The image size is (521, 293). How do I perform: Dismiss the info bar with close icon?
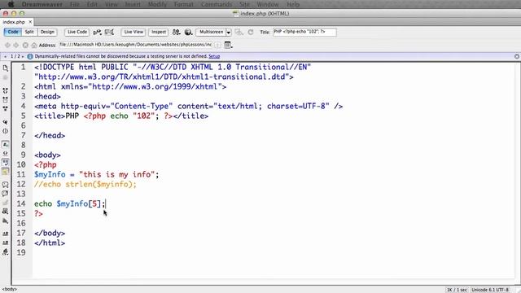[517, 56]
